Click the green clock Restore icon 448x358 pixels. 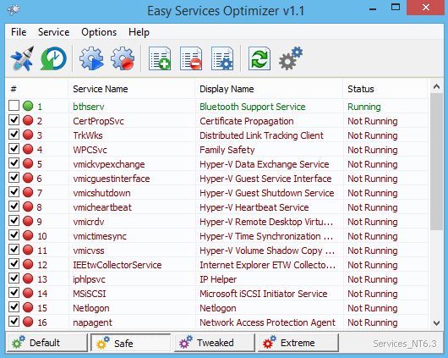[53, 58]
